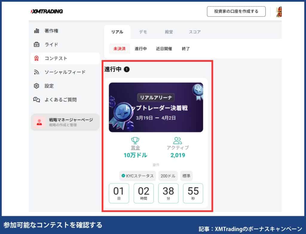
Task: Click the bar chart icon beside 著作権
Action: click(x=36, y=31)
